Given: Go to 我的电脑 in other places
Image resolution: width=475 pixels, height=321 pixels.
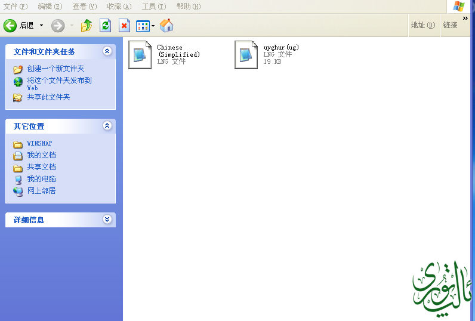Looking at the screenshot, I should pyautogui.click(x=41, y=179).
